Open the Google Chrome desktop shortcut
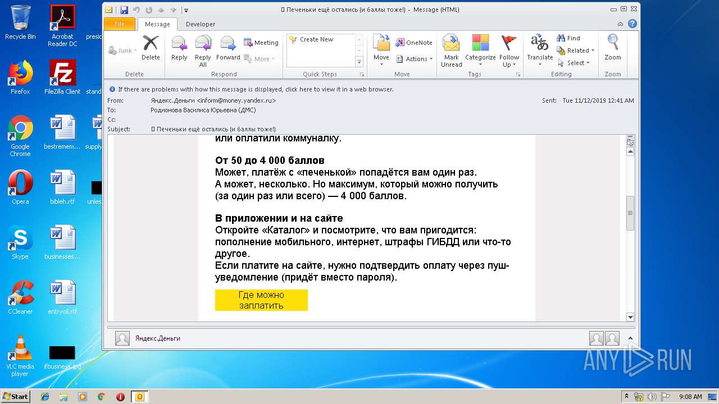 20,136
